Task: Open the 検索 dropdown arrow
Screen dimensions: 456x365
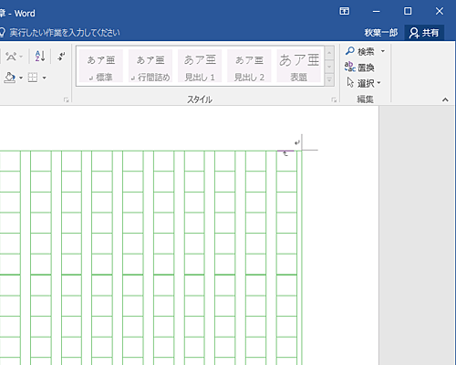Action: [x=383, y=51]
